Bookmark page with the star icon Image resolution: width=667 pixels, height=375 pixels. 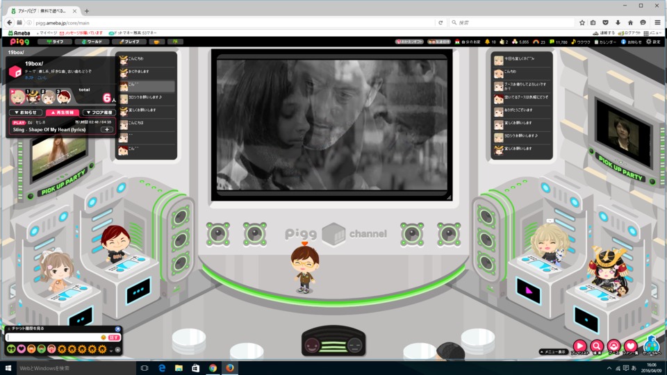(x=582, y=23)
